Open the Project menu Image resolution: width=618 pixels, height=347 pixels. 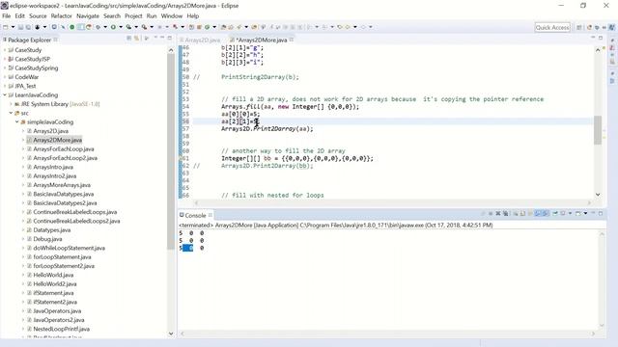(x=133, y=16)
